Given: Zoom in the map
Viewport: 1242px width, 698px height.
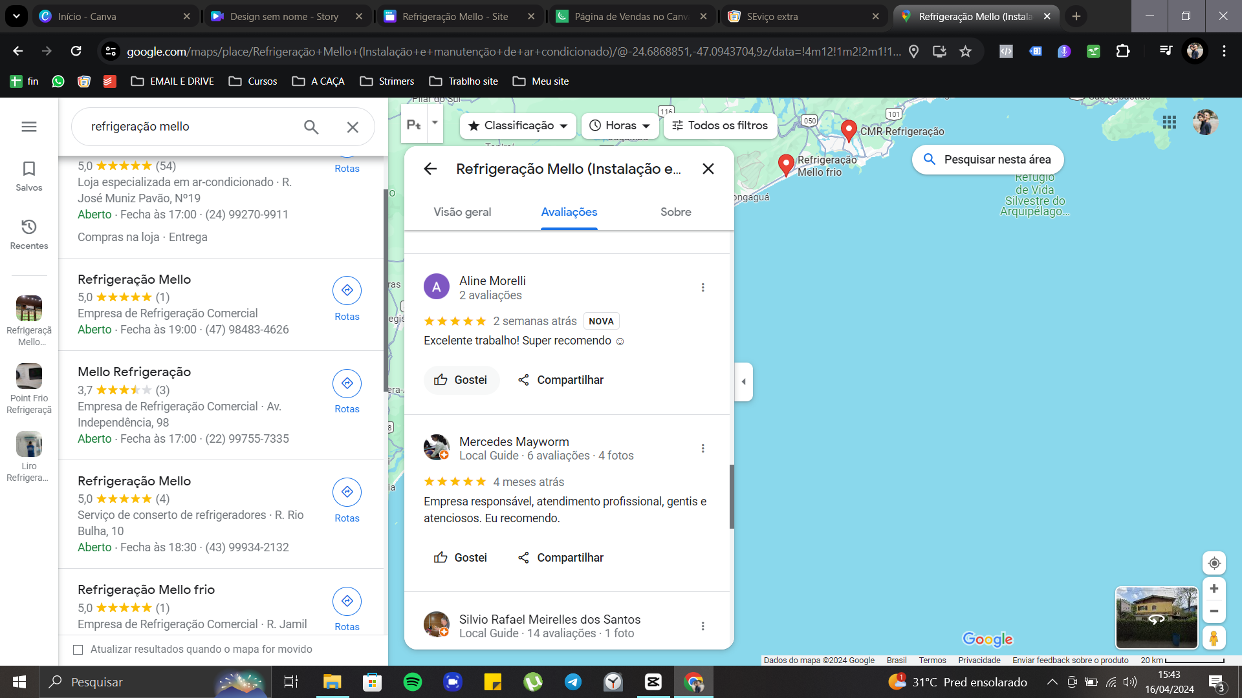Looking at the screenshot, I should (1214, 589).
